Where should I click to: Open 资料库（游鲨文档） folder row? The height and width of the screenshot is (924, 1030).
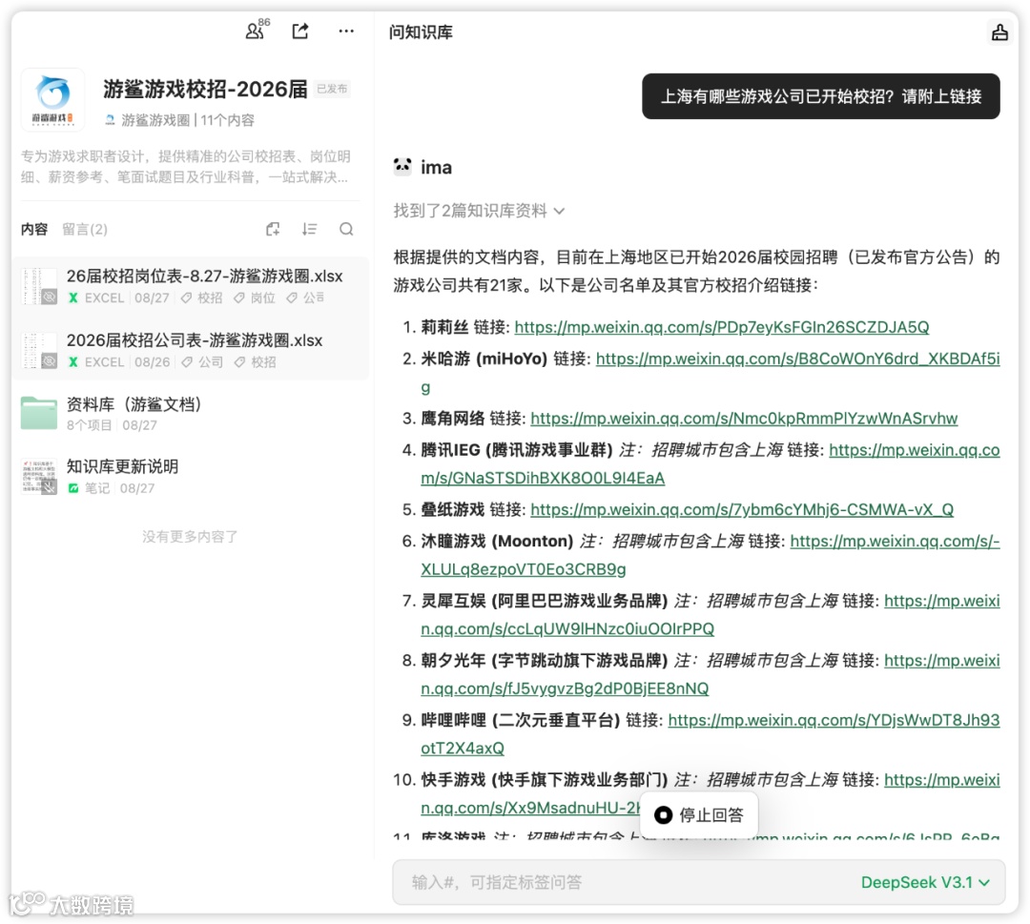191,413
